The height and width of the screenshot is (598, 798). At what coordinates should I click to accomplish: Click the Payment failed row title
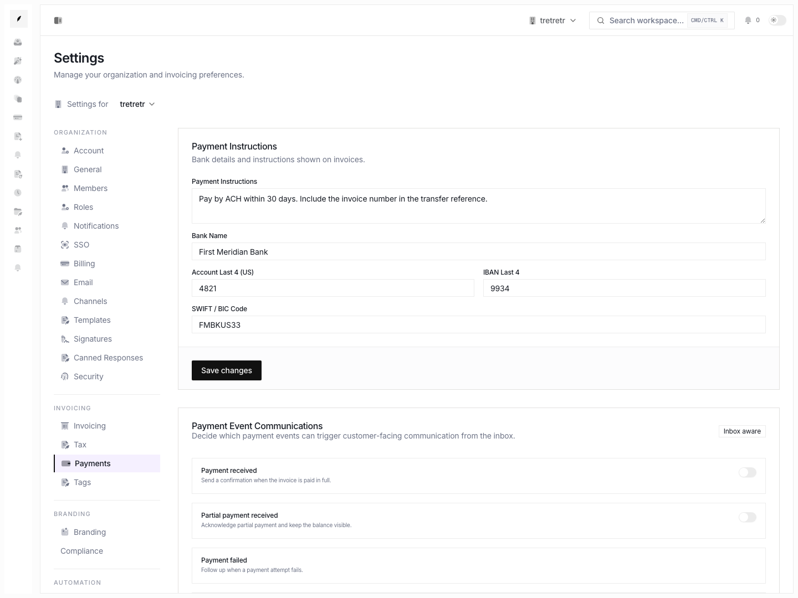tap(224, 560)
